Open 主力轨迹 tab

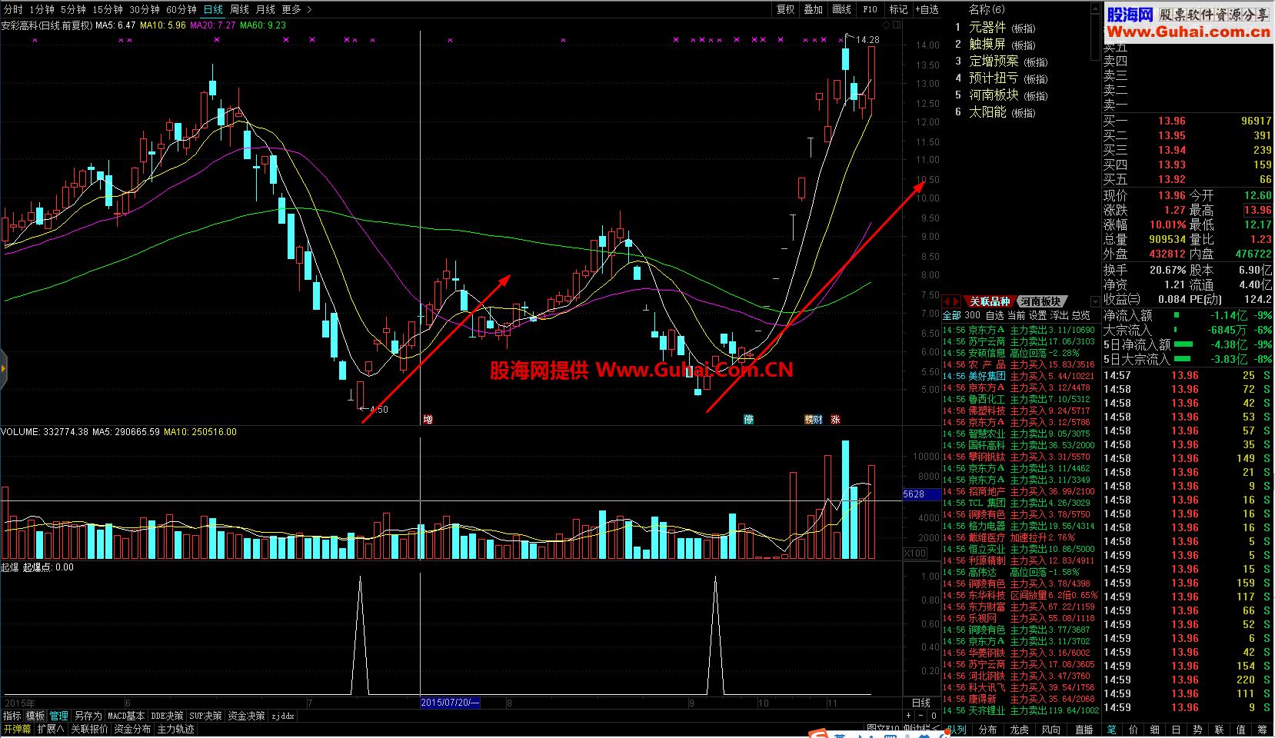pyautogui.click(x=176, y=729)
